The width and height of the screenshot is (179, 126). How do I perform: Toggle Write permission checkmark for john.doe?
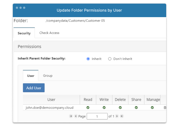tap(104, 107)
